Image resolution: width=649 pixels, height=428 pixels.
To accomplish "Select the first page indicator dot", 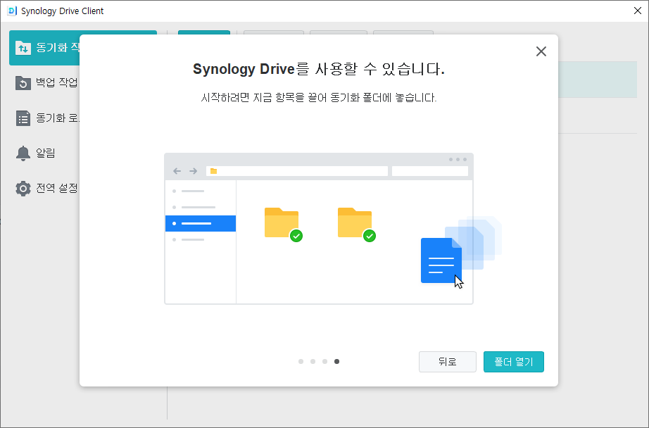I will [x=301, y=361].
